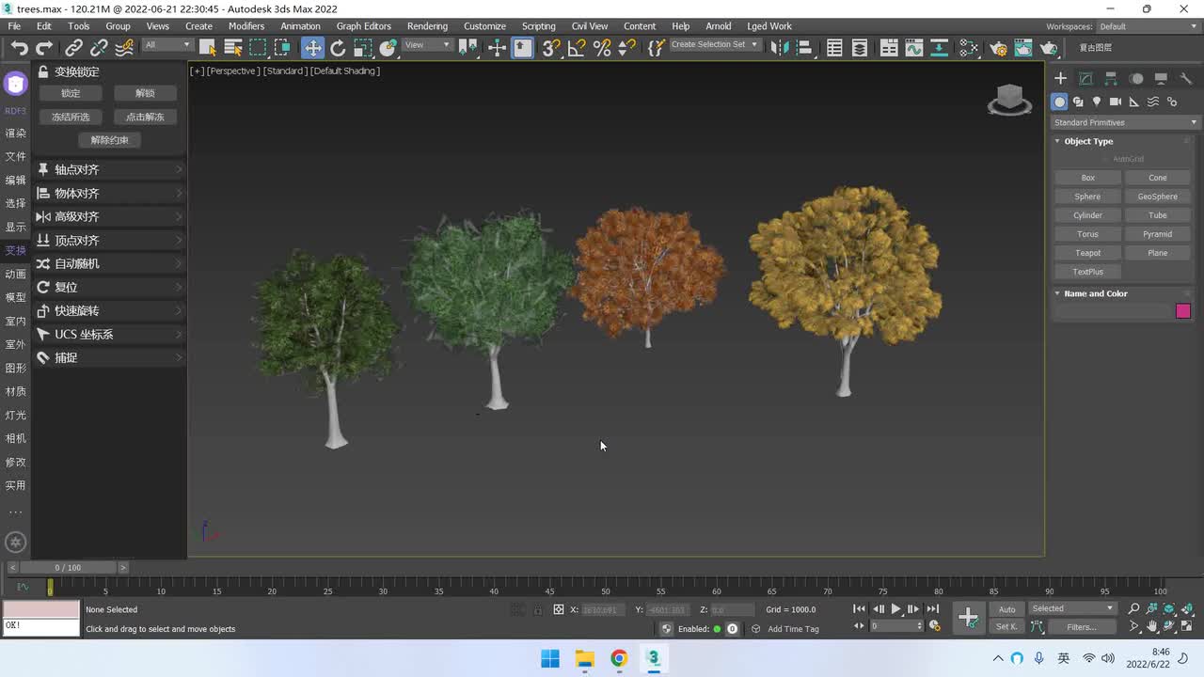Switch to the Modify panel tab icon
The height and width of the screenshot is (677, 1204).
pos(1085,79)
